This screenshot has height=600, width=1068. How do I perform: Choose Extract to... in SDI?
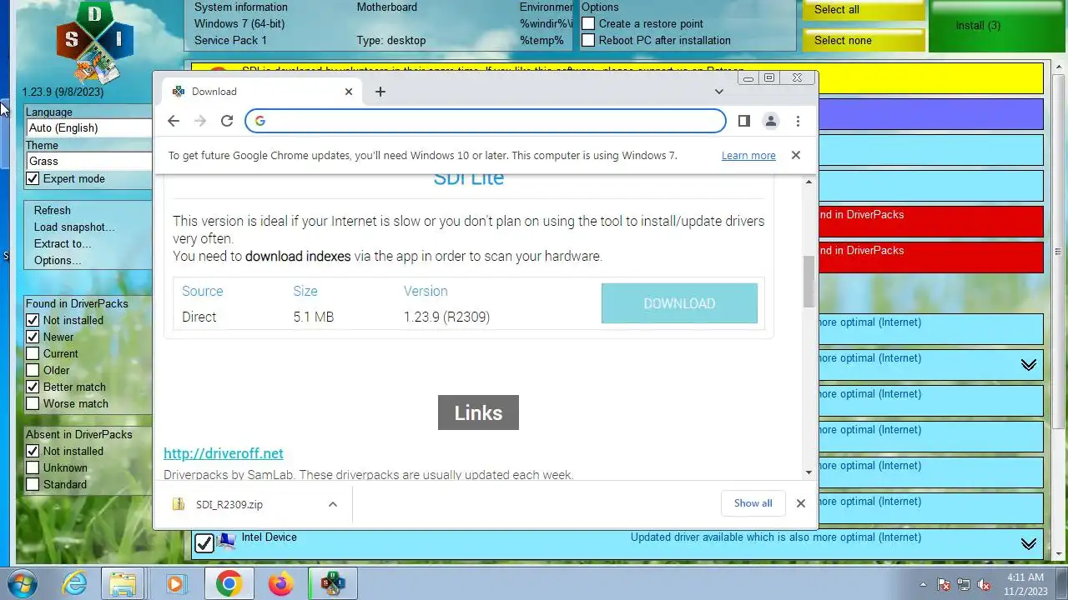[63, 243]
